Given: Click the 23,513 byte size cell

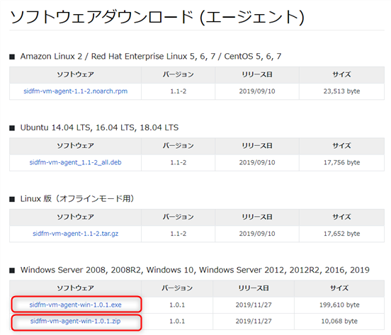Looking at the screenshot, I should coord(341,91).
